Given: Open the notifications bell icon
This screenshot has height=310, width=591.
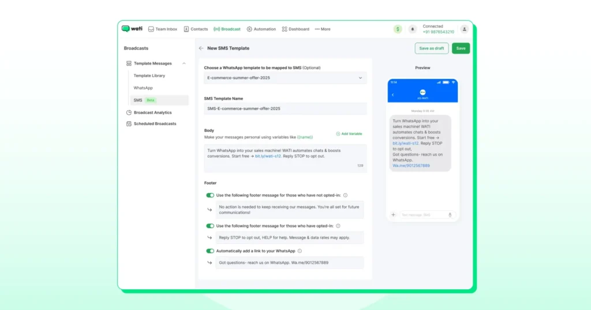Looking at the screenshot, I should point(412,29).
